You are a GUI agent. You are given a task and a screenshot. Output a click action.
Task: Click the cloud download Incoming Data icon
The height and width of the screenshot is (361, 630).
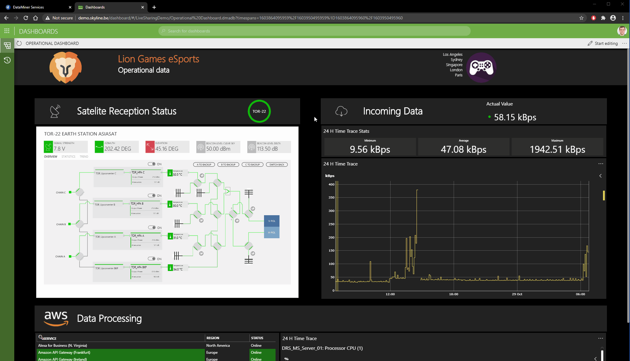point(341,111)
